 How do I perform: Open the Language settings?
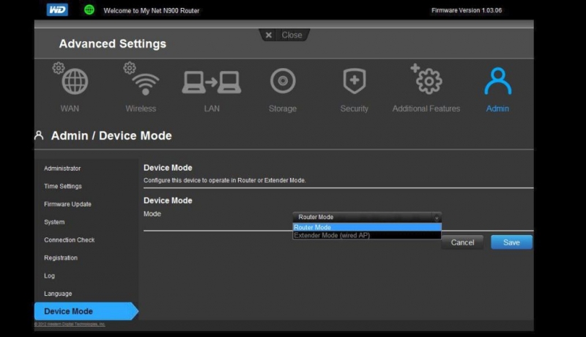[58, 294]
